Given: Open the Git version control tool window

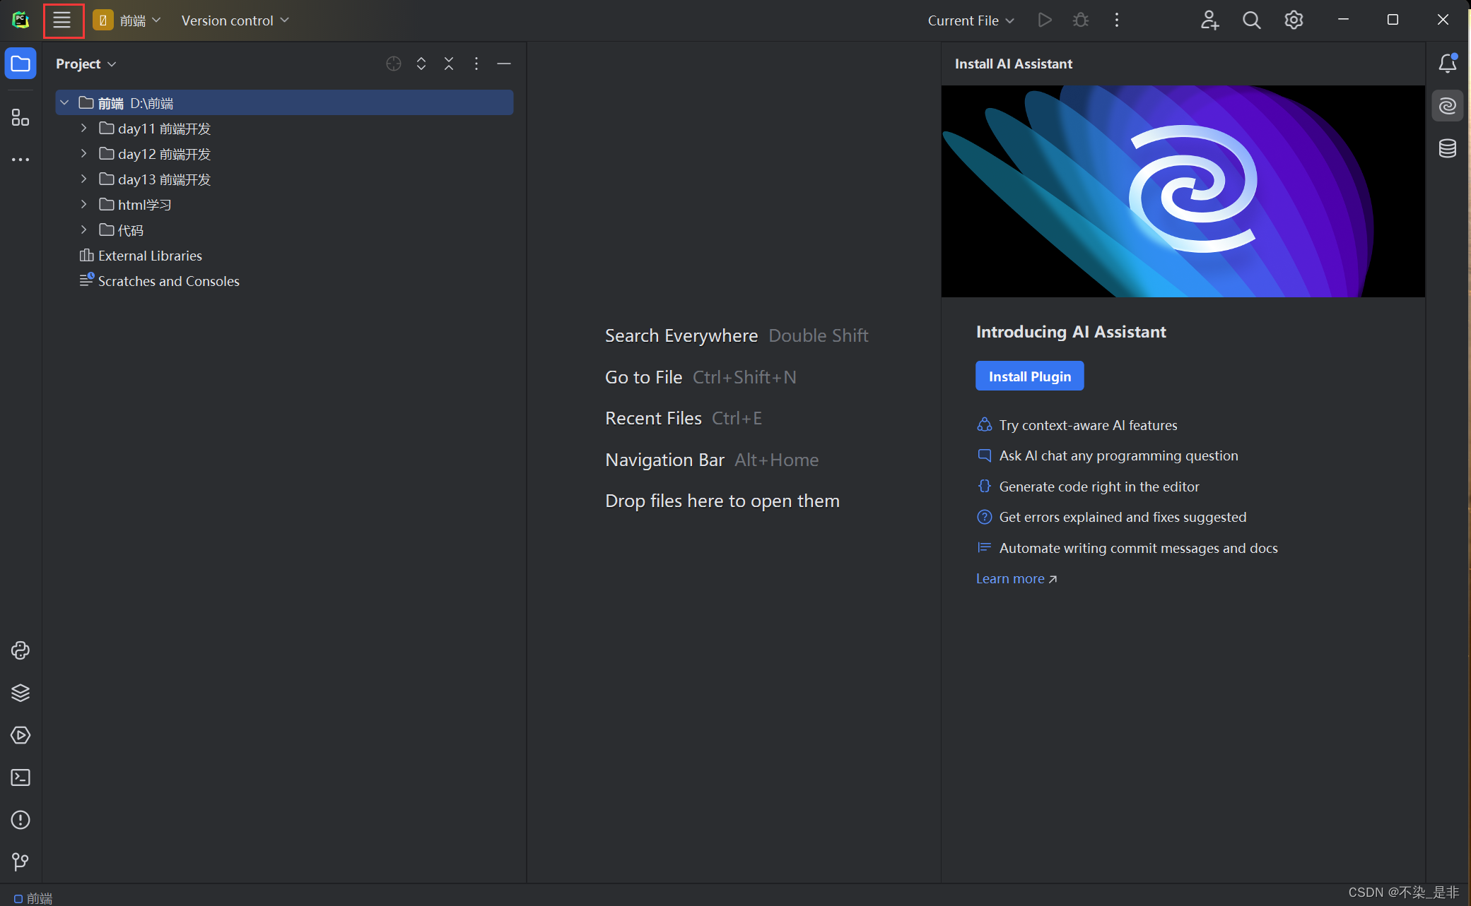Looking at the screenshot, I should pyautogui.click(x=20, y=862).
